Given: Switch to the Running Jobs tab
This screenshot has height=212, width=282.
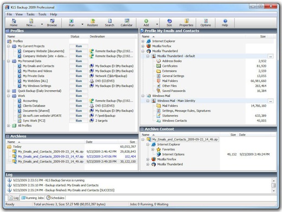Looking at the screenshot, I should point(33,198).
